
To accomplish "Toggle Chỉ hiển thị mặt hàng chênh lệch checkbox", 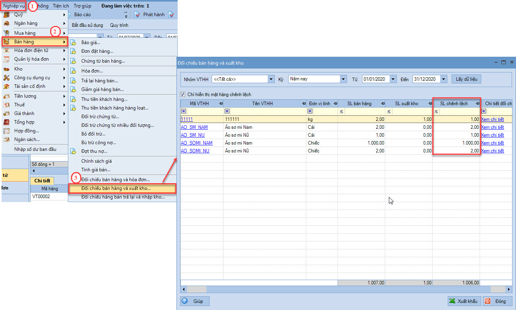I will click(x=183, y=95).
